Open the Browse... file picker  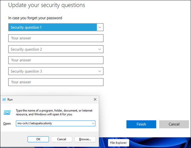(85, 139)
